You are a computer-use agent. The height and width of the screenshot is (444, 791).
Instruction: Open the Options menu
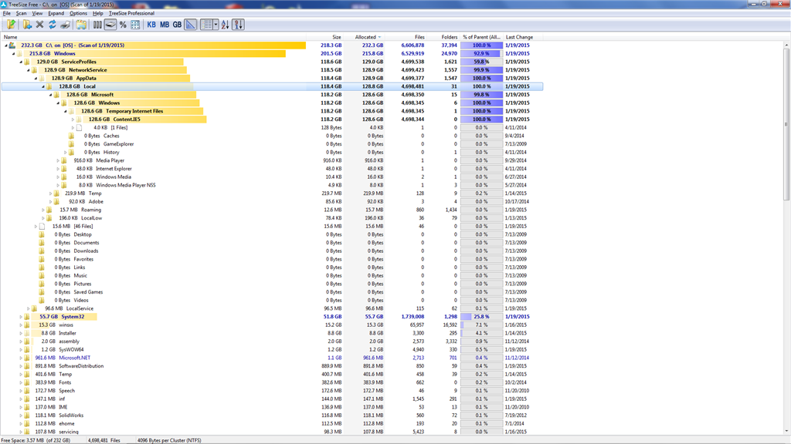(x=78, y=13)
